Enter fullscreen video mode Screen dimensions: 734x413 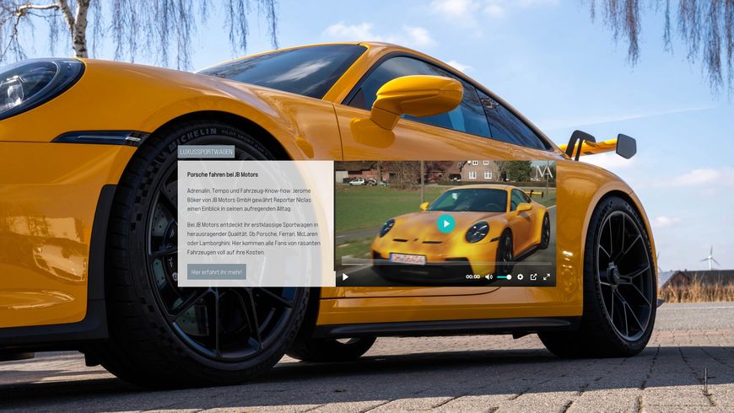(547, 276)
